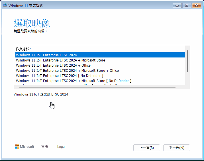
Task: Click the 作業系統 column header
Action: pyautogui.click(x=23, y=49)
